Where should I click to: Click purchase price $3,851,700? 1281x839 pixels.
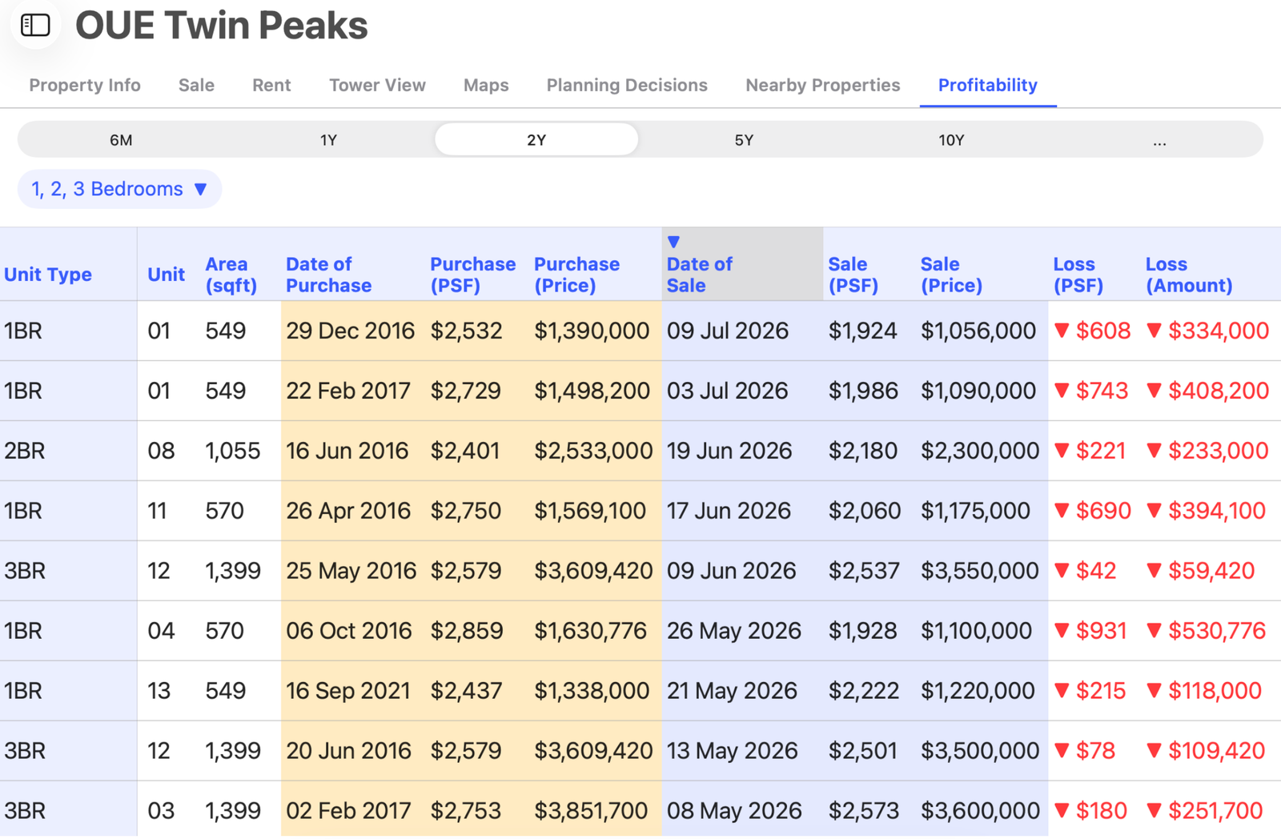click(x=591, y=811)
